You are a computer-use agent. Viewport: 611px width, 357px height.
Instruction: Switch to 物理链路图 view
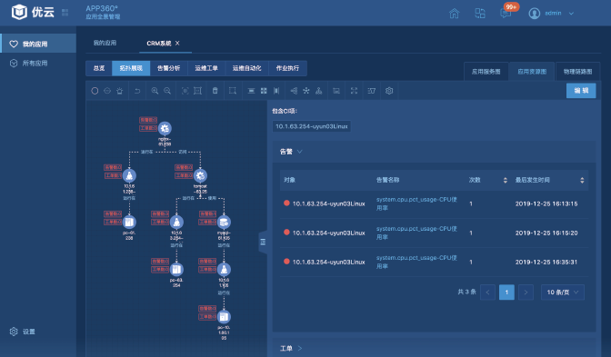(x=578, y=72)
